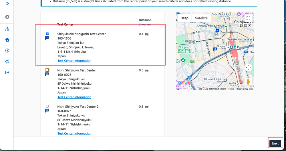Click the Google logo on map
Screen dimensions: 286x151
(x=184, y=83)
